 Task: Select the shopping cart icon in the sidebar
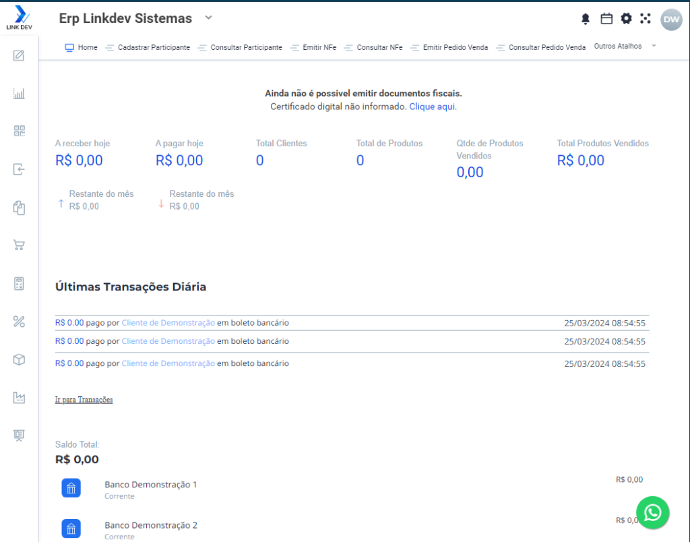point(19,245)
